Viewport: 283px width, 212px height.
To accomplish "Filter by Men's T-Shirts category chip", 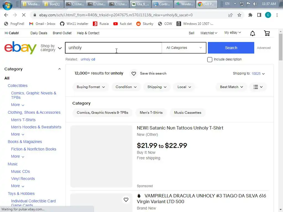I will click(x=151, y=113).
